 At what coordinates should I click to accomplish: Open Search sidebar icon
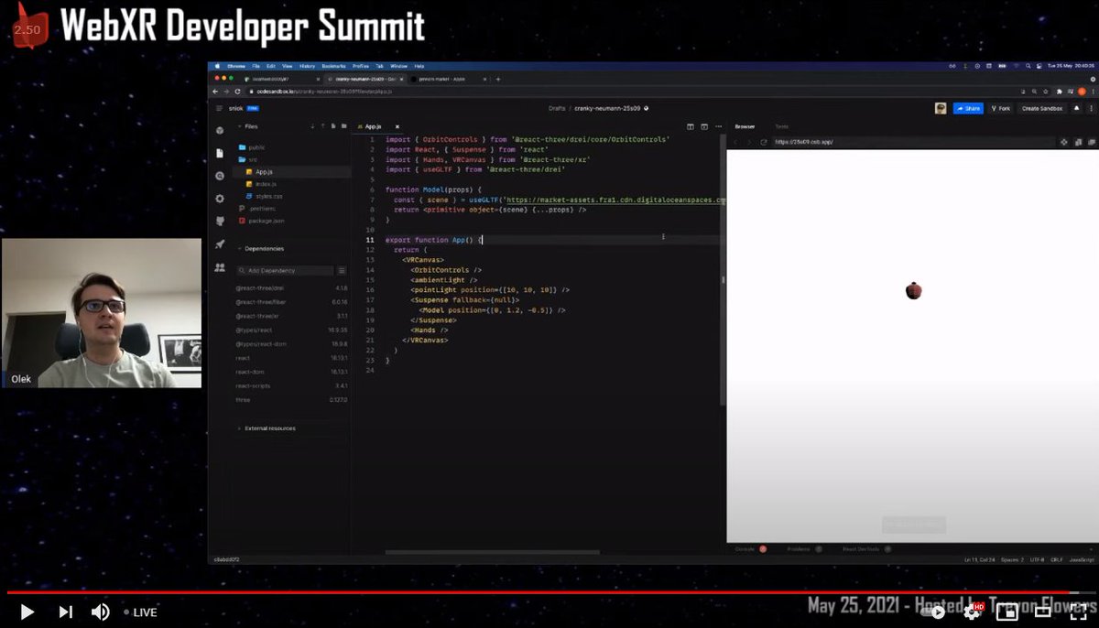pos(220,176)
